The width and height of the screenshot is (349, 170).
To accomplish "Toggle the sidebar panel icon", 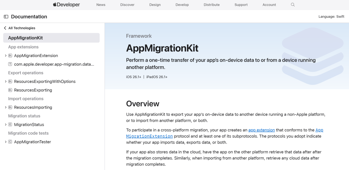I will coord(6,17).
